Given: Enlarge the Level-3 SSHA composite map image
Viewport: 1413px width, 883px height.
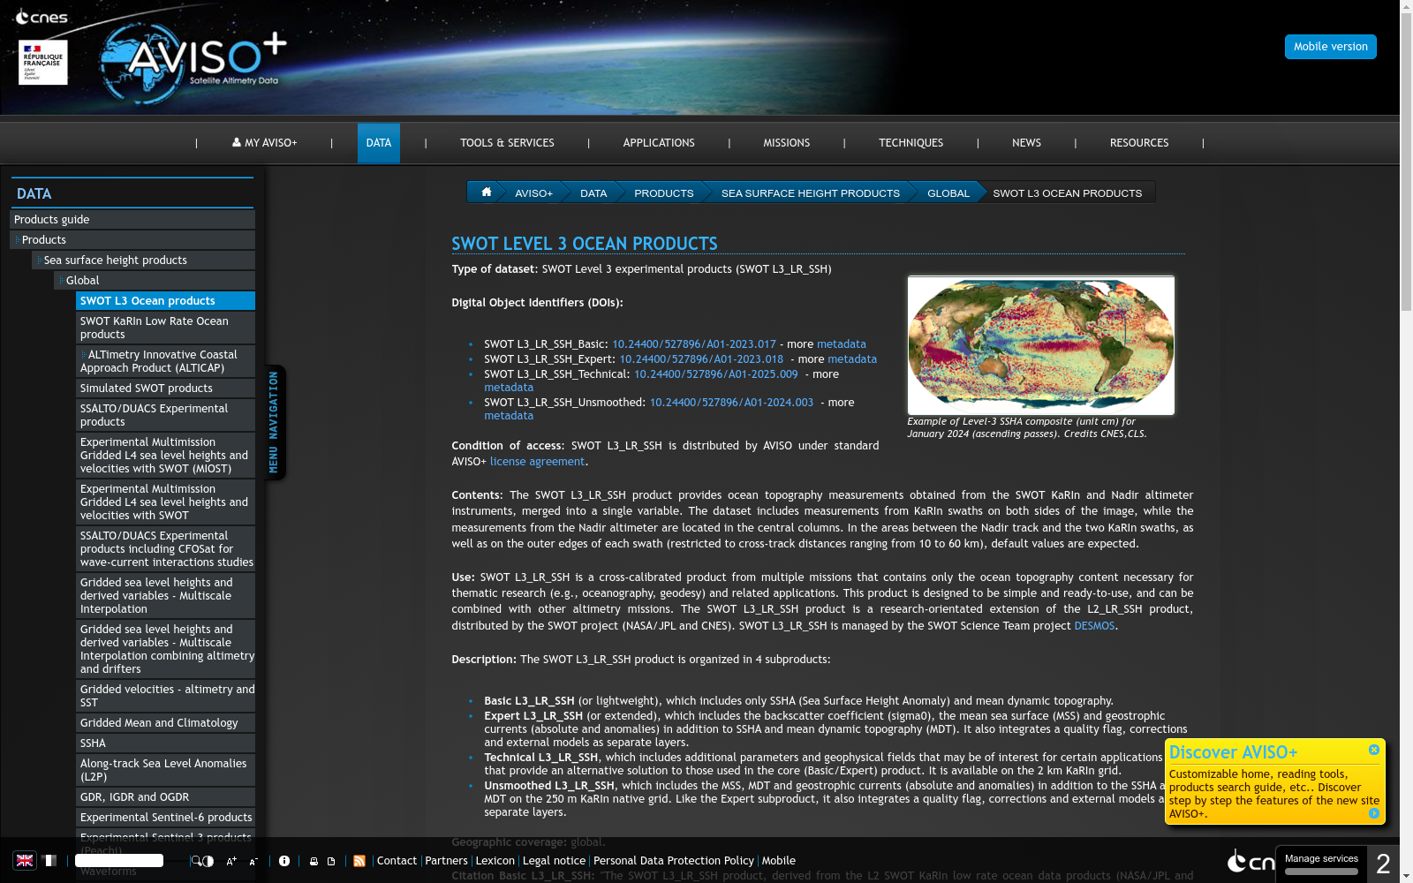Looking at the screenshot, I should click(1041, 345).
